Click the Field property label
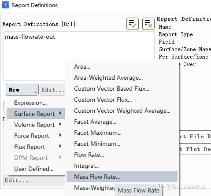 pyautogui.click(x=167, y=42)
